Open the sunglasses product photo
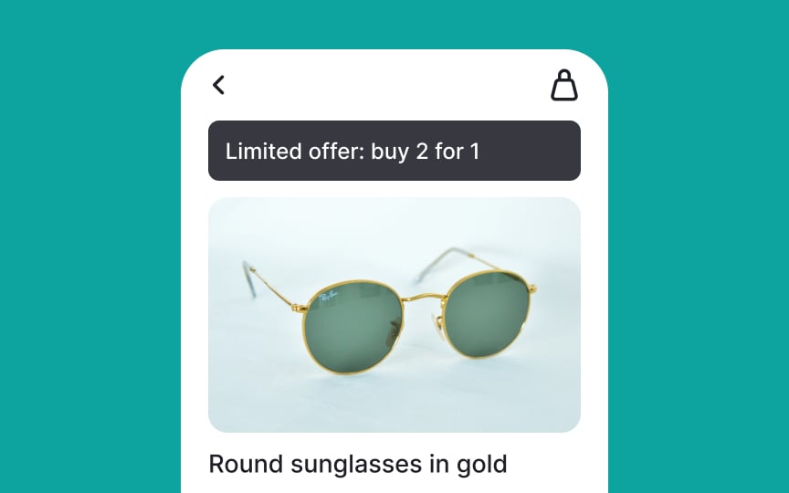 click(394, 315)
